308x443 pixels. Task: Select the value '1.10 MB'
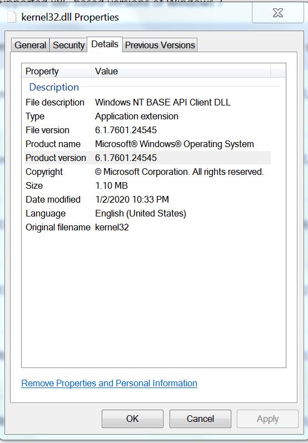(x=111, y=185)
